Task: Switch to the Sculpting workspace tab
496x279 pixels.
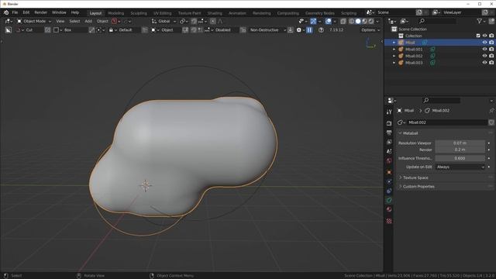Action: click(x=139, y=13)
